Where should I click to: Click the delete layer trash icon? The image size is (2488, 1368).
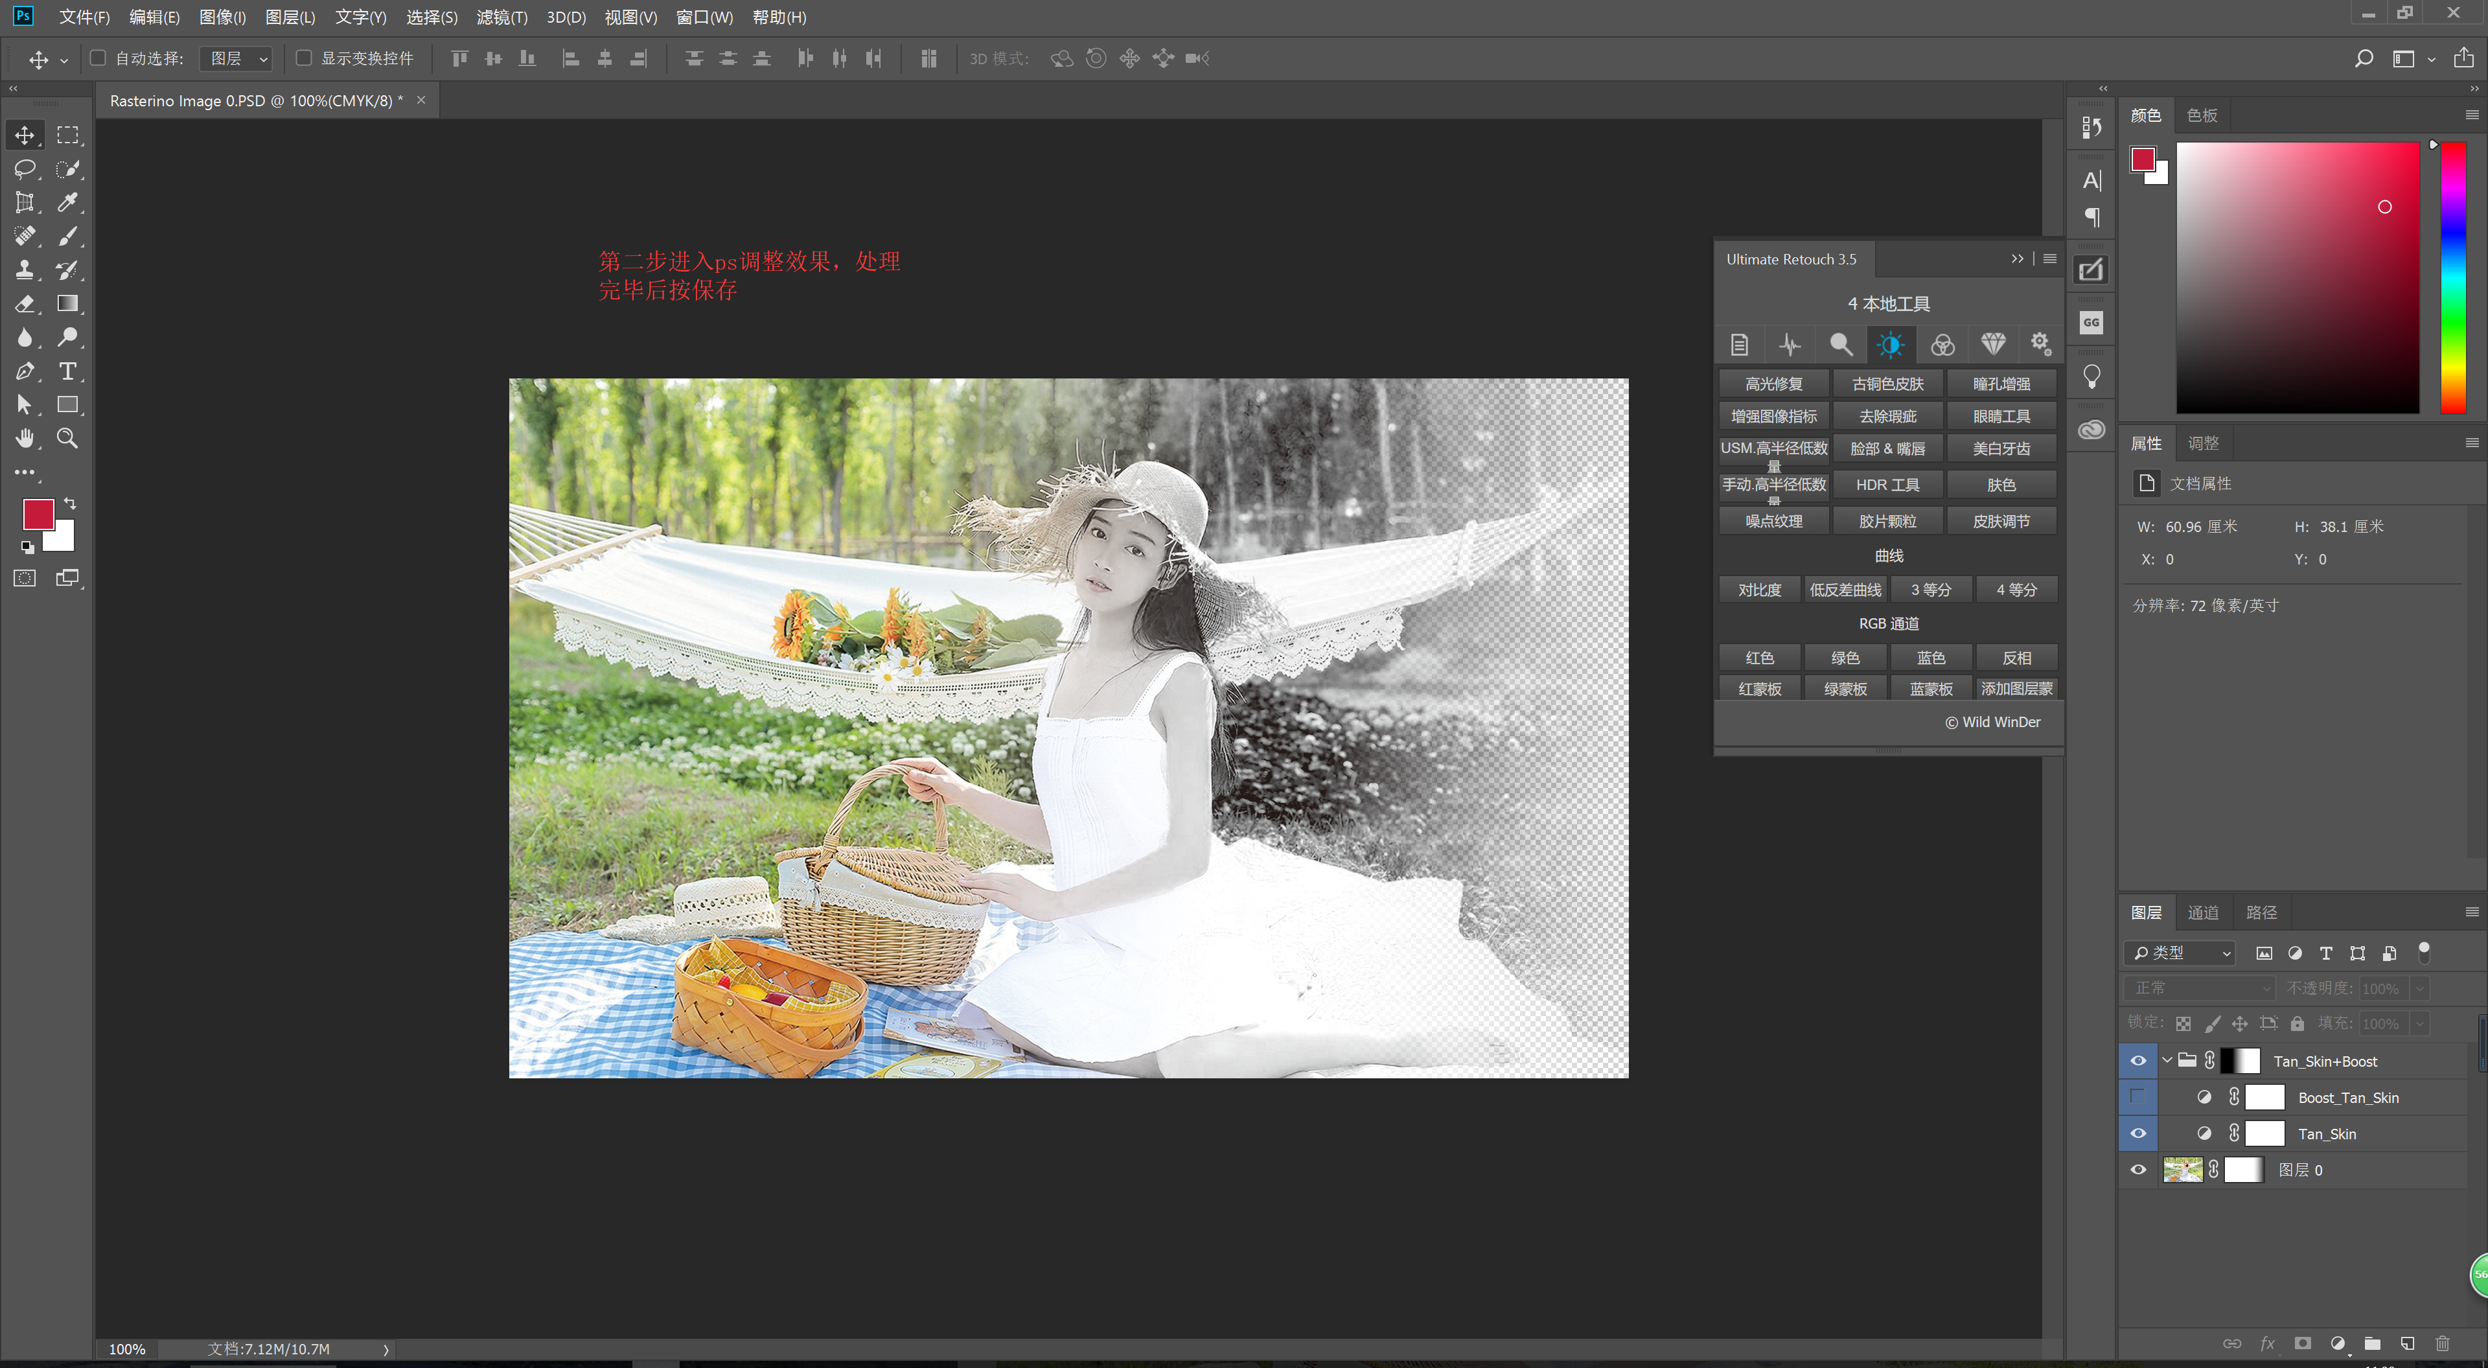point(2443,1343)
